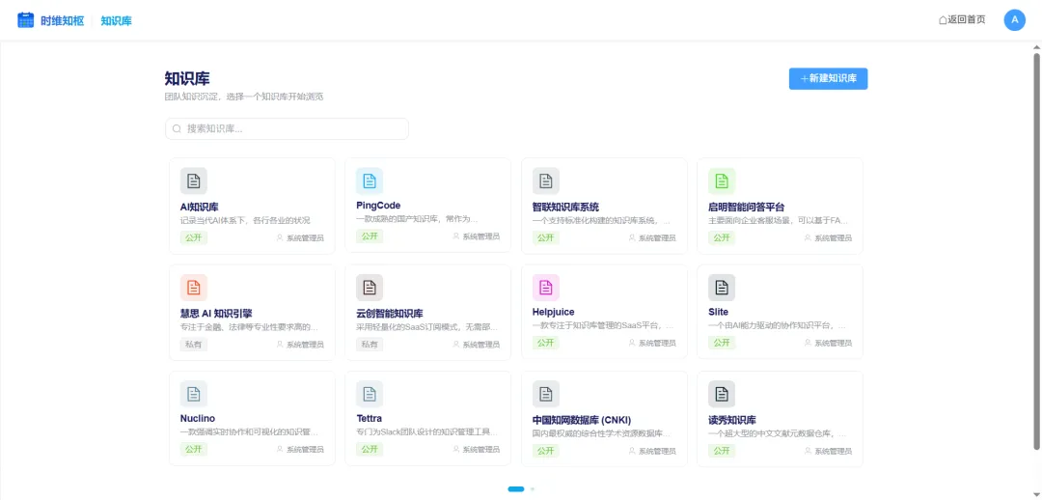This screenshot has height=500, width=1042.
Task: Open the 智联知识库系统 title
Action: tap(565, 207)
